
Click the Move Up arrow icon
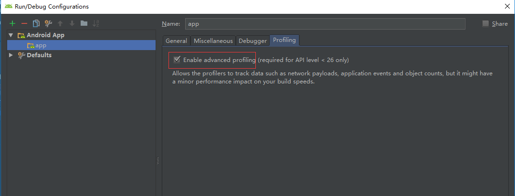pos(60,23)
